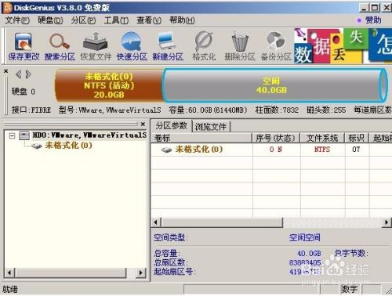Click the 就绪 ready status text
392x296 pixels.
pos(10,289)
